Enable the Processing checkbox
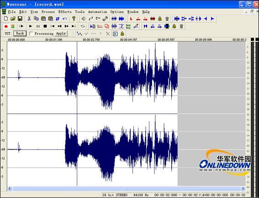This screenshot has width=259, height=198. tap(31, 33)
